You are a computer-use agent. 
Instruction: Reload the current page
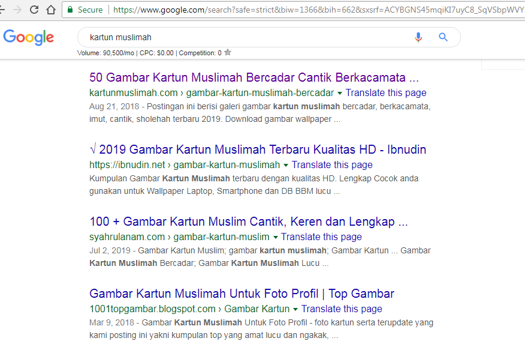click(x=34, y=10)
